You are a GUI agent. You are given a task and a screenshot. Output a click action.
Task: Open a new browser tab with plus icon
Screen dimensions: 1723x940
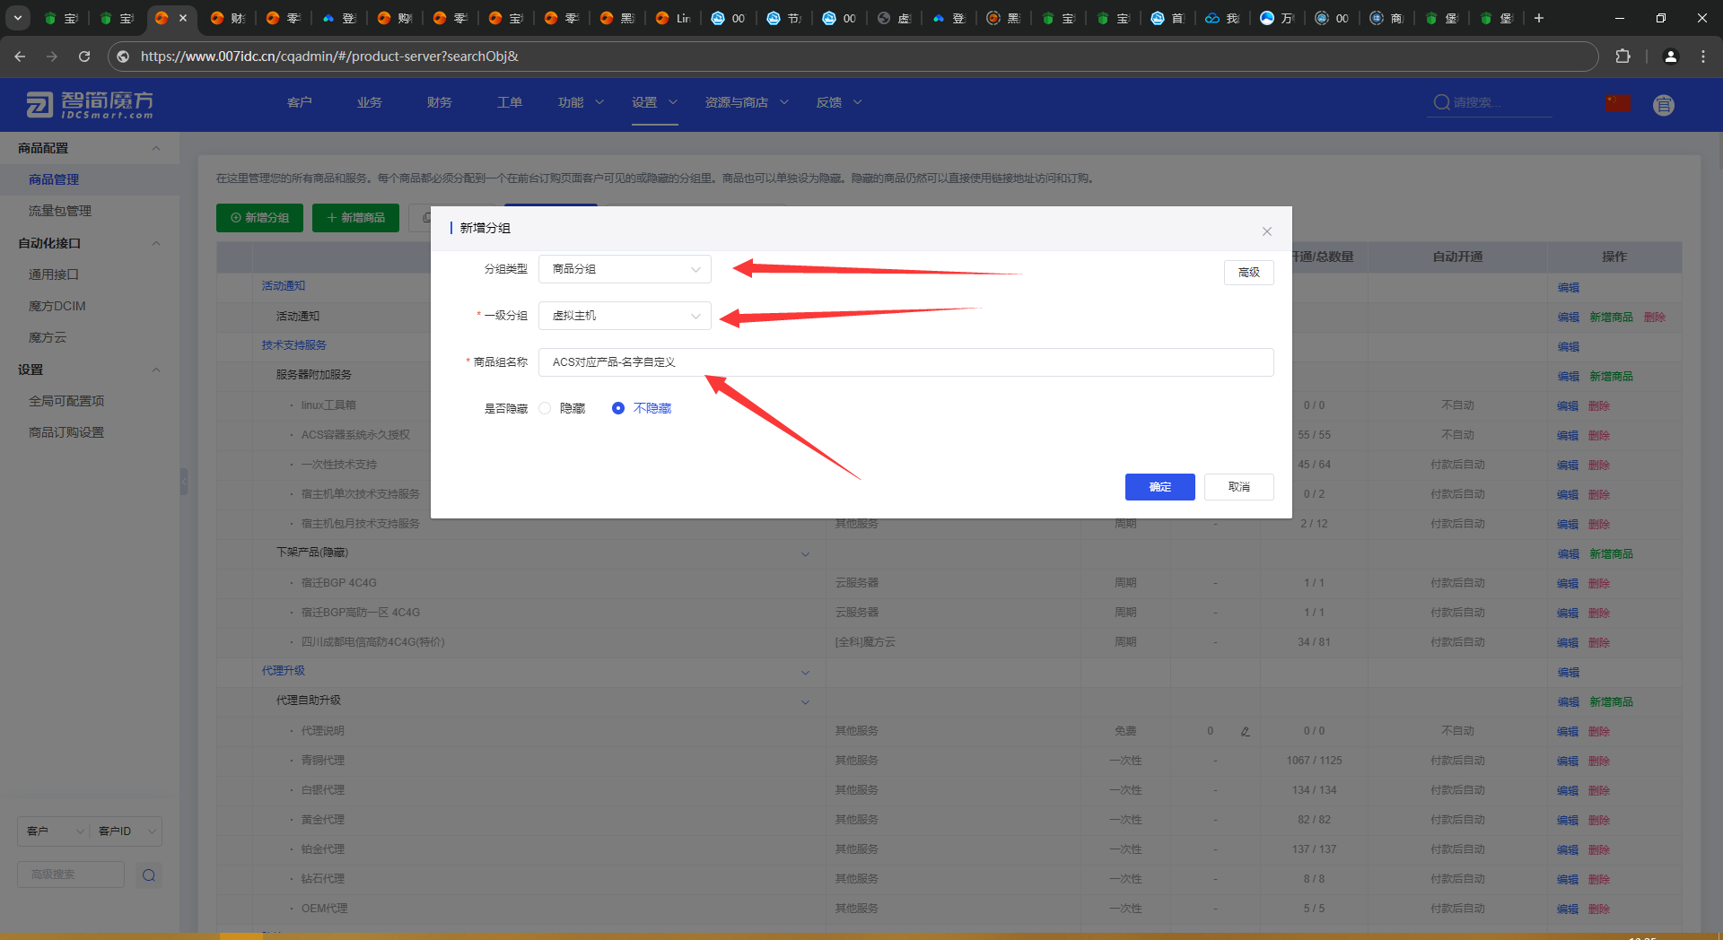pyautogui.click(x=1539, y=18)
